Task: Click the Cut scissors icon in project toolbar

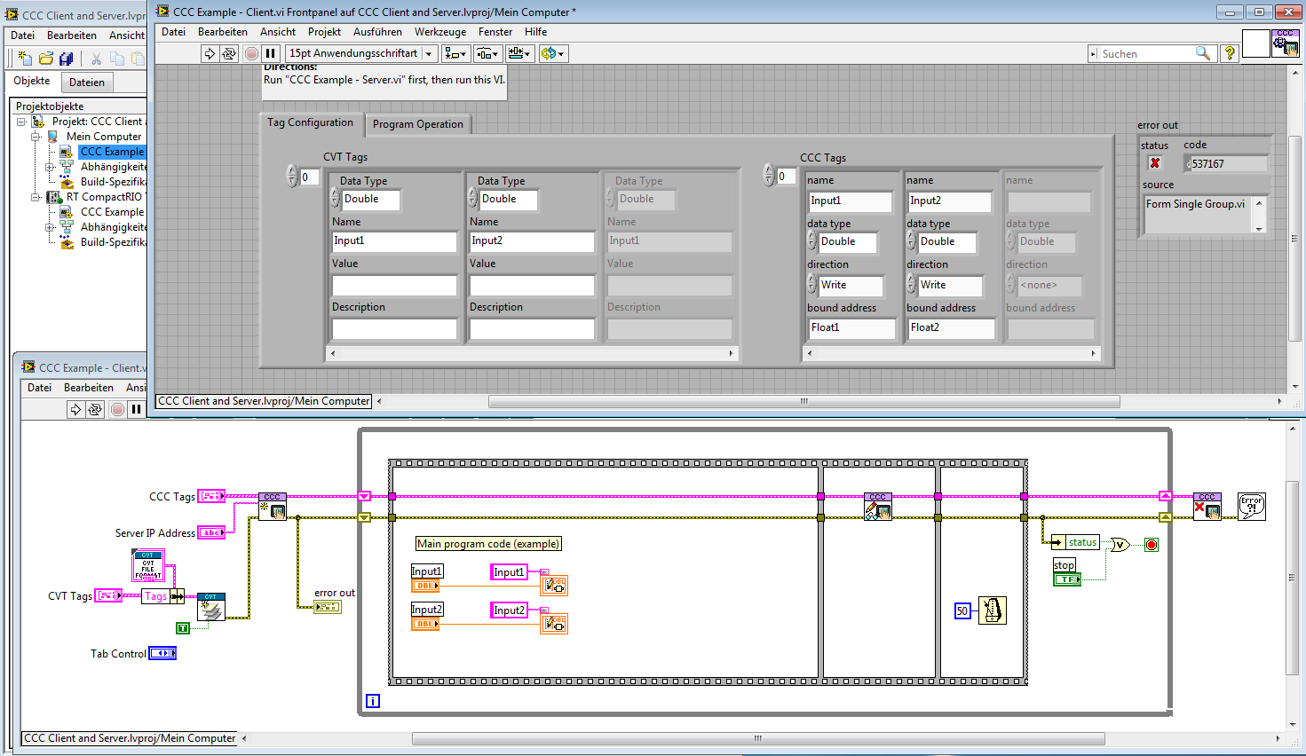Action: [x=96, y=59]
